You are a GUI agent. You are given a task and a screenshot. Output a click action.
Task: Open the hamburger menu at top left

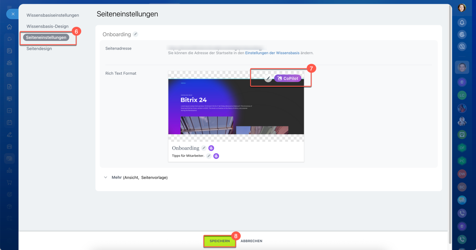[9, 7]
